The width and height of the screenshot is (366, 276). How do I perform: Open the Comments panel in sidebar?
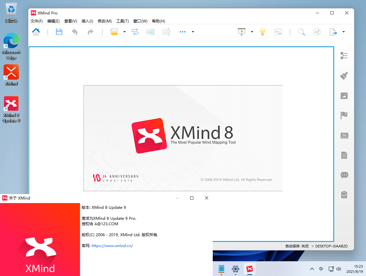click(x=344, y=175)
